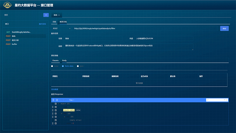Click the platform logo in the header
The height and width of the screenshot is (133, 236).
coord(8,5)
